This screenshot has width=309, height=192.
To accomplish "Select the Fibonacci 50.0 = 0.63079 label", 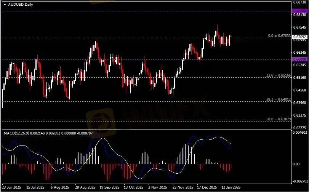I will click(x=279, y=119).
